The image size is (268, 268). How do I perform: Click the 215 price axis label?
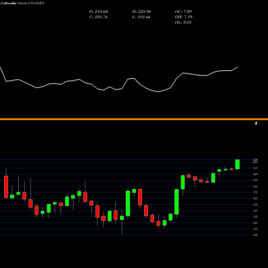[256, 168]
